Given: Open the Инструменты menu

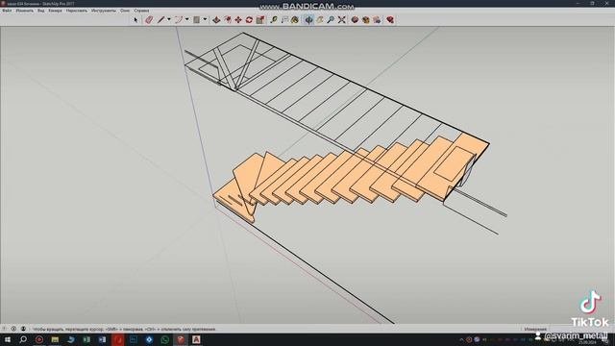Looking at the screenshot, I should (104, 11).
